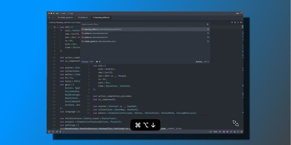This screenshot has height=145, width=291.
Task: Open the Rust language selector in status bar
Action: point(215,132)
